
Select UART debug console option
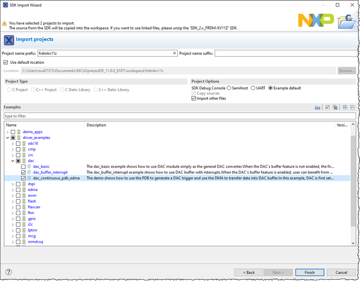pos(253,88)
